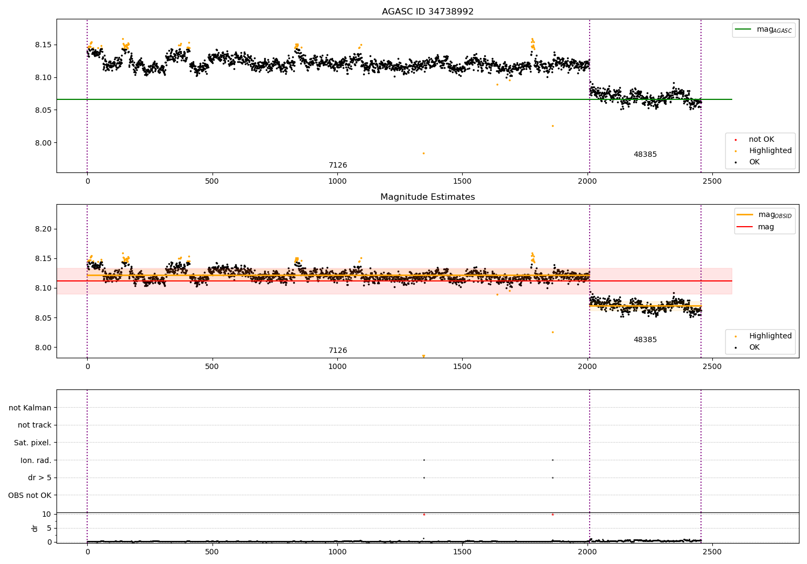The height and width of the screenshot is (564, 807).
Task: Click obsid label 48385 in AGASC plot
Action: [x=645, y=154]
